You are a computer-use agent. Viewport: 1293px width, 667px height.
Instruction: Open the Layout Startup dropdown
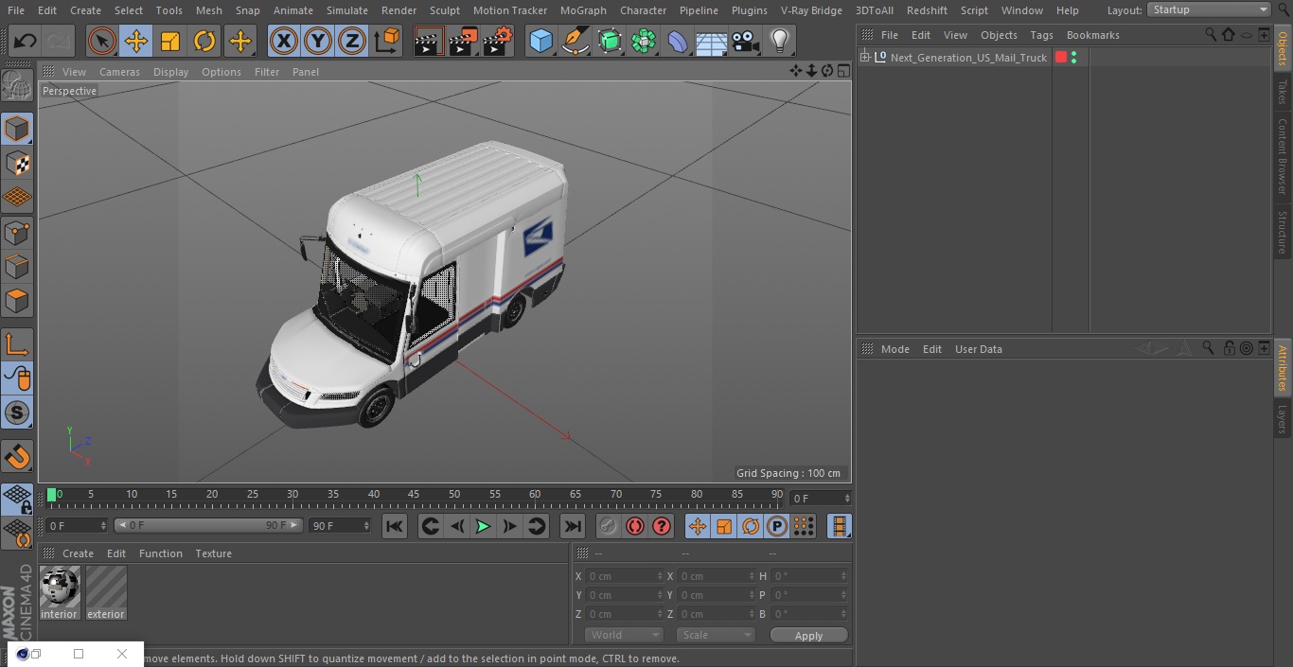point(1210,9)
